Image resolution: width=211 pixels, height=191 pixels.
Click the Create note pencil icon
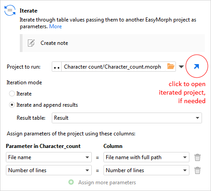pyautogui.click(x=31, y=43)
